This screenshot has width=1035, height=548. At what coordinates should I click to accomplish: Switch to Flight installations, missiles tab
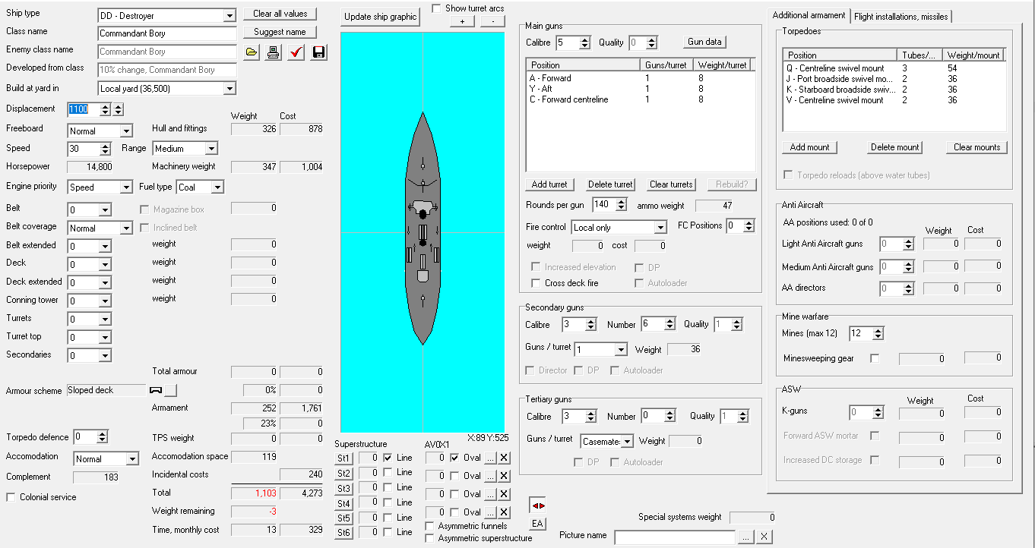pyautogui.click(x=901, y=16)
